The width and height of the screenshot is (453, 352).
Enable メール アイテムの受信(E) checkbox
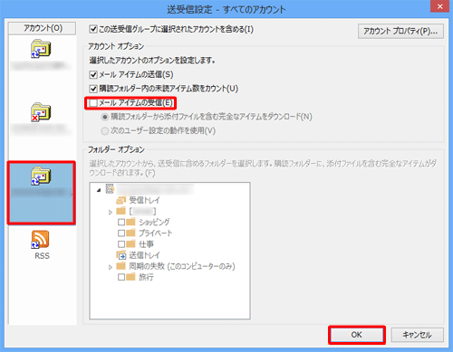point(93,103)
